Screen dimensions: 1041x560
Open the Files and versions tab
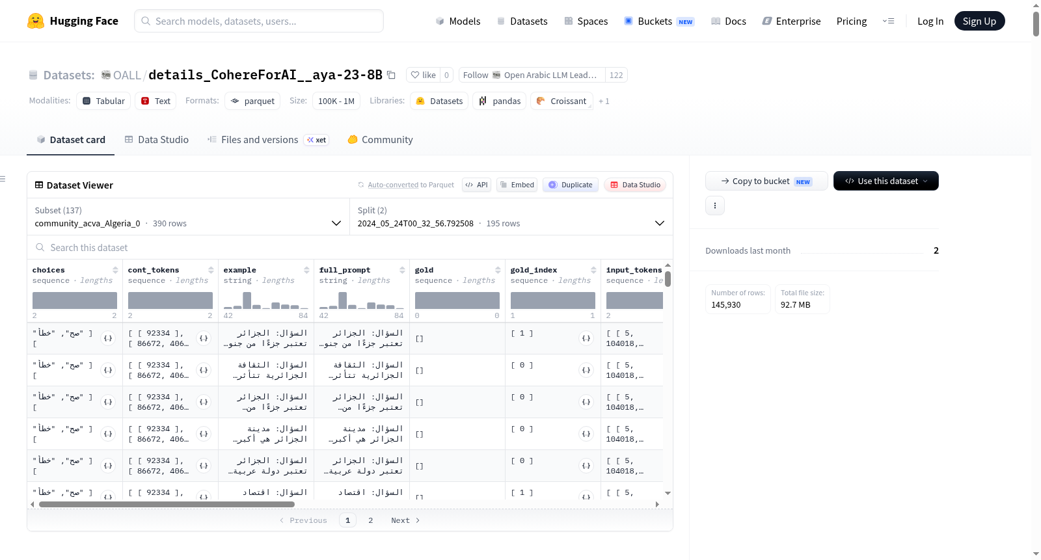click(x=268, y=140)
